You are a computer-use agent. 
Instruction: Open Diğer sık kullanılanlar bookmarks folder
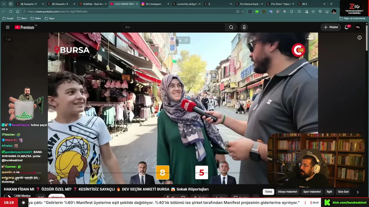coord(352,18)
